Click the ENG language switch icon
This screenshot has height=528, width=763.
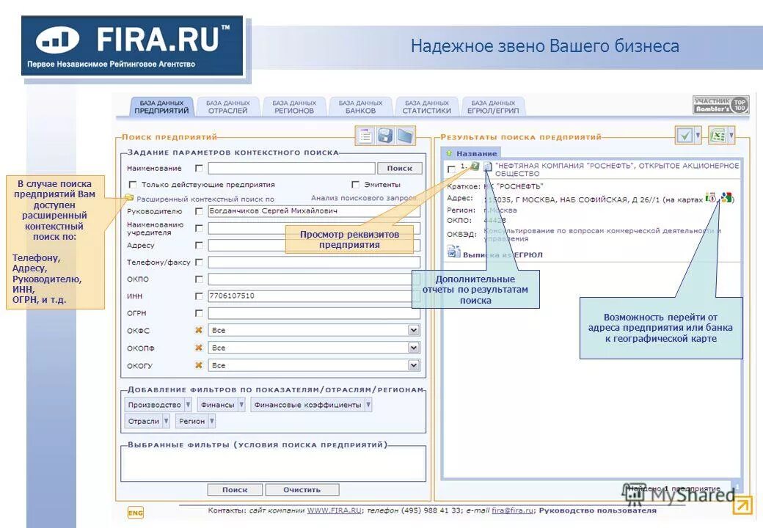135,513
